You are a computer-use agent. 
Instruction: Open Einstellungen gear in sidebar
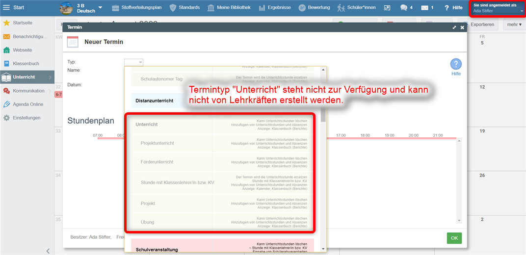coord(6,118)
